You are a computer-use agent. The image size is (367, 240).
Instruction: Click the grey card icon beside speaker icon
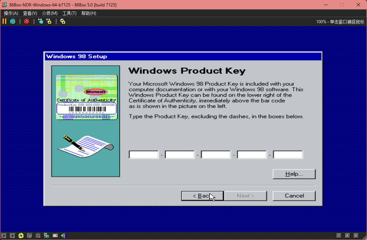point(55,236)
